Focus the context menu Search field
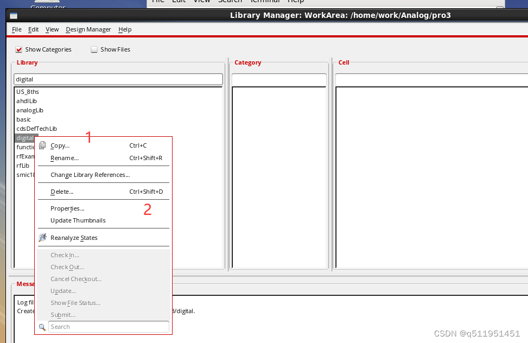The height and width of the screenshot is (343, 528). click(109, 327)
